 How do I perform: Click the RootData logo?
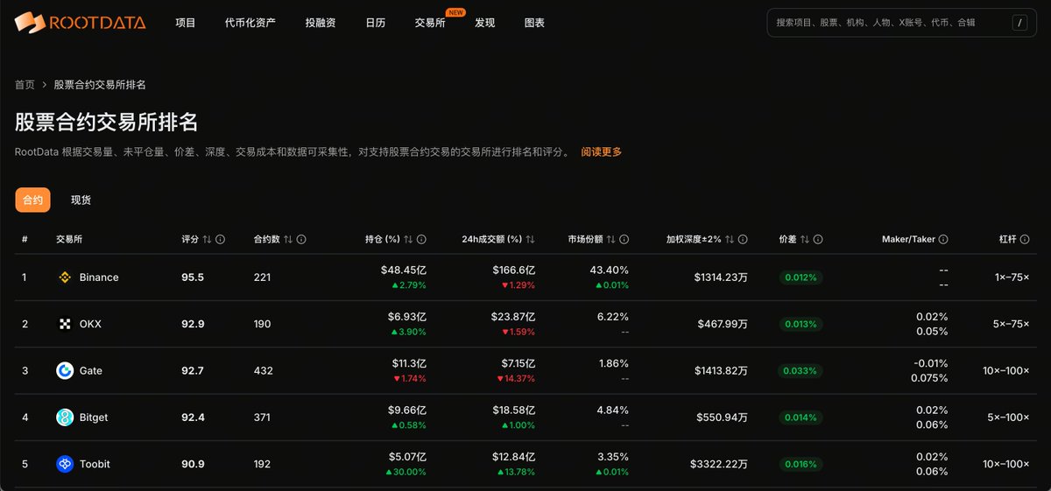(x=80, y=22)
